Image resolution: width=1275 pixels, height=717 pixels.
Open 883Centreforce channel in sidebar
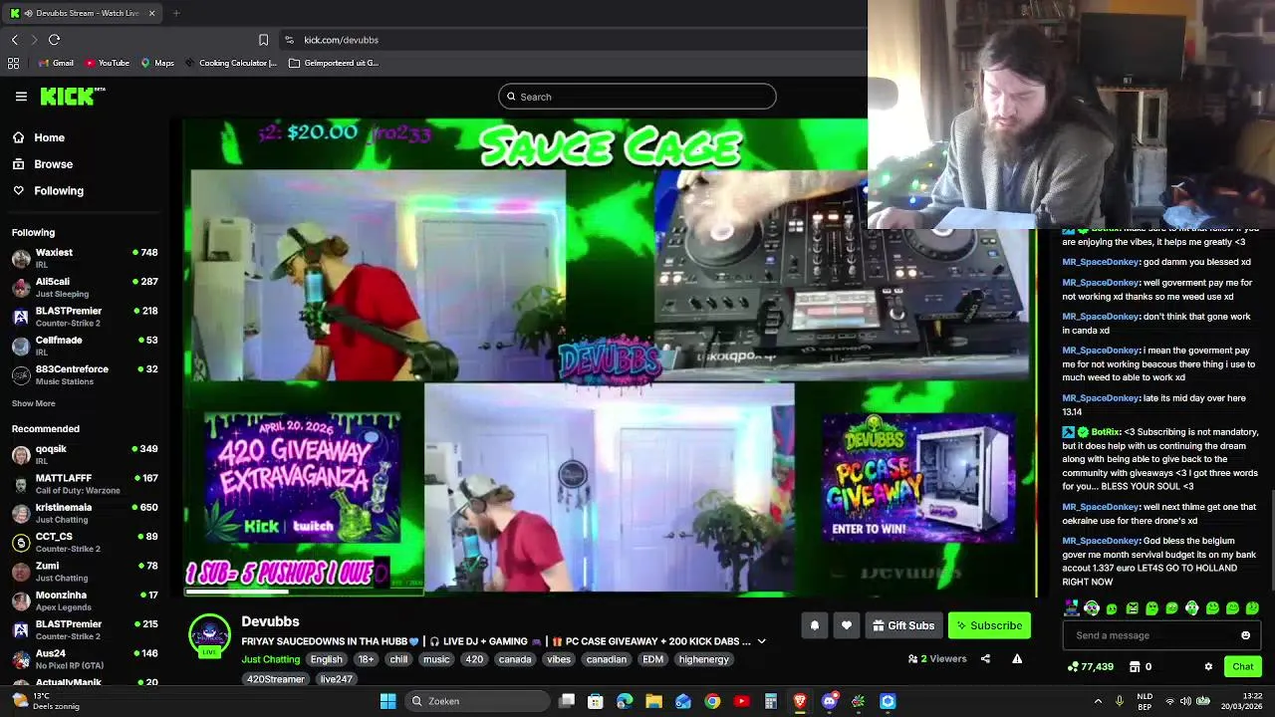pyautogui.click(x=85, y=374)
